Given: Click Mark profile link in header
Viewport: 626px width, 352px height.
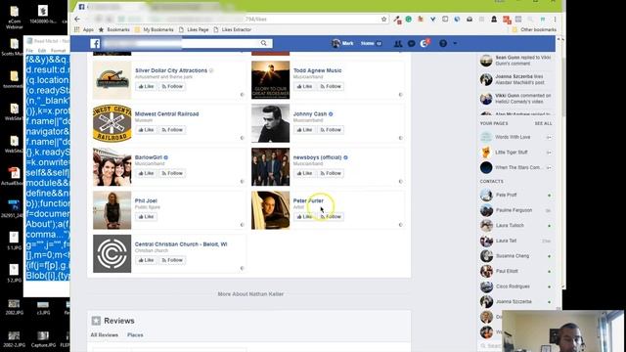Looking at the screenshot, I should (342, 43).
